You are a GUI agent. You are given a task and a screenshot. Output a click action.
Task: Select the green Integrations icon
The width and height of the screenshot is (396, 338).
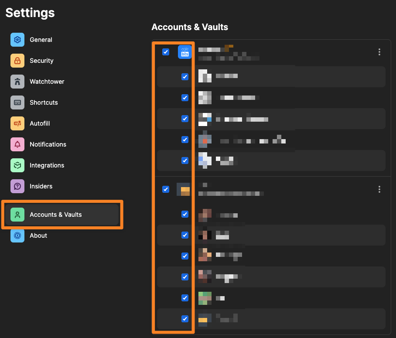pyautogui.click(x=17, y=165)
